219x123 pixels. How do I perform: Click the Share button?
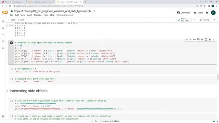click(x=198, y=13)
